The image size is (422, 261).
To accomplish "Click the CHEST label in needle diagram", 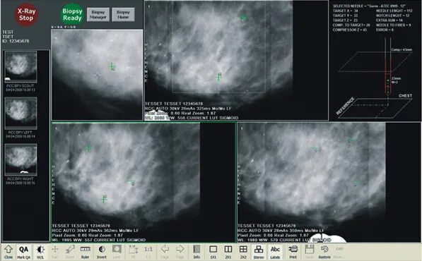I will coord(405,96).
